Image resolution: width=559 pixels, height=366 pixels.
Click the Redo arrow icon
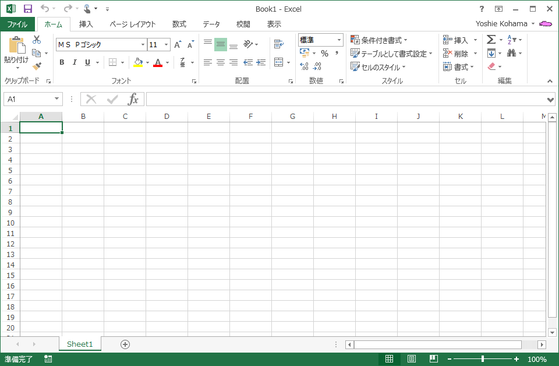pos(68,8)
